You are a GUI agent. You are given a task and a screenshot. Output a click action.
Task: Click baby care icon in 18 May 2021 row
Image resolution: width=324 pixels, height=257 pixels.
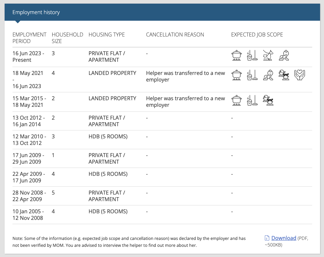pyautogui.click(x=268, y=75)
